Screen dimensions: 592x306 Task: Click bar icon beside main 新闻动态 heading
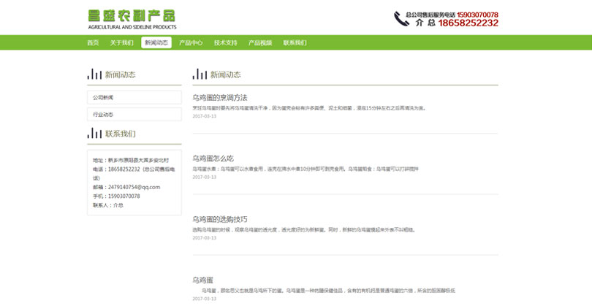(x=199, y=74)
